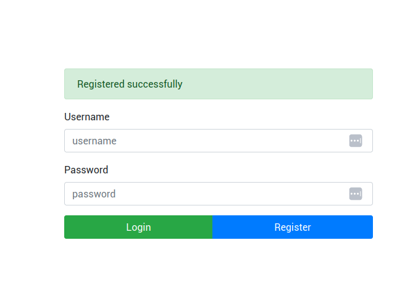Viewport: 418px width, 298px height.
Task: Create an account via Register
Action: coord(293,227)
